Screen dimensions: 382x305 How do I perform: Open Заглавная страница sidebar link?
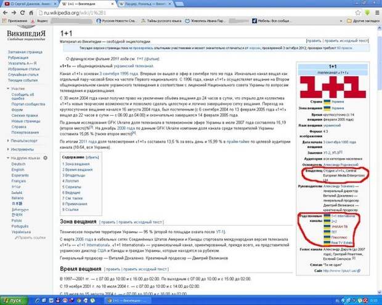point(25,52)
